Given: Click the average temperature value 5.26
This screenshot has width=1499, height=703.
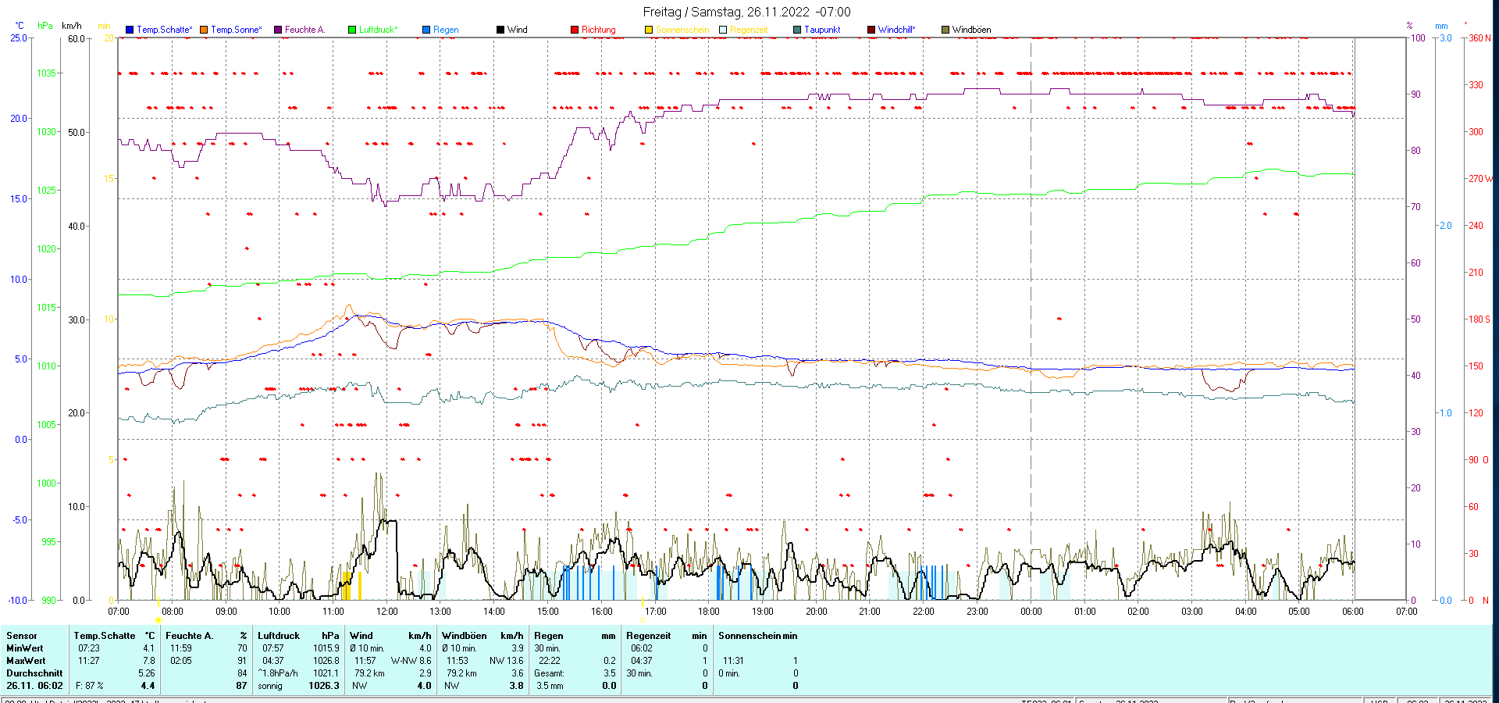Looking at the screenshot, I should pyautogui.click(x=147, y=673).
